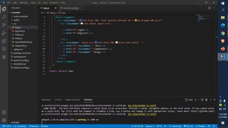This screenshot has height=128, width=228.
Task: Add a new terminal with plus icon
Action: (x=196, y=100)
